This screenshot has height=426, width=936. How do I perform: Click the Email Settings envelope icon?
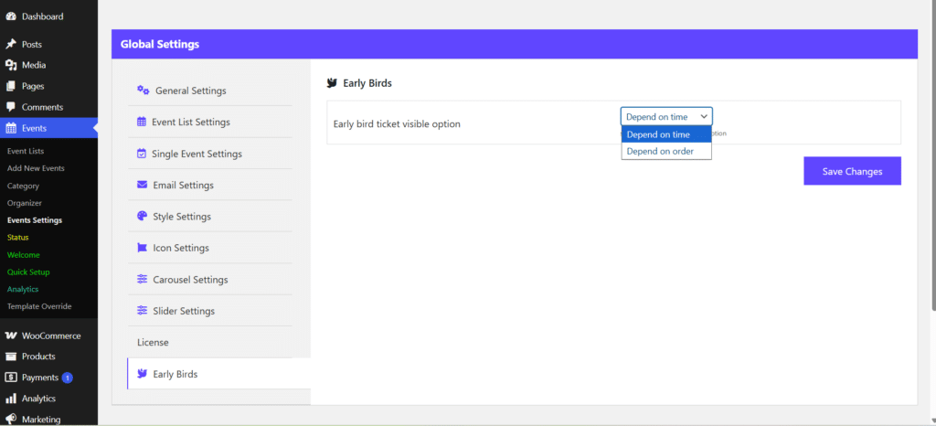coord(142,185)
